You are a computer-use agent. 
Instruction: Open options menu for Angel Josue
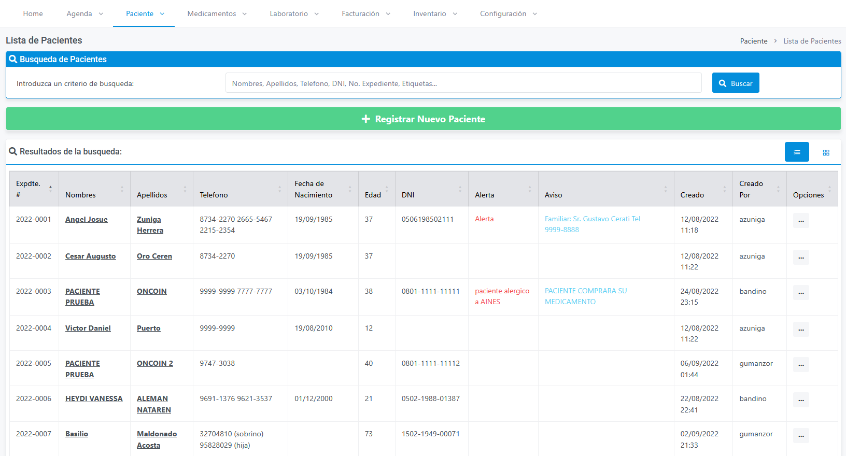(x=801, y=221)
